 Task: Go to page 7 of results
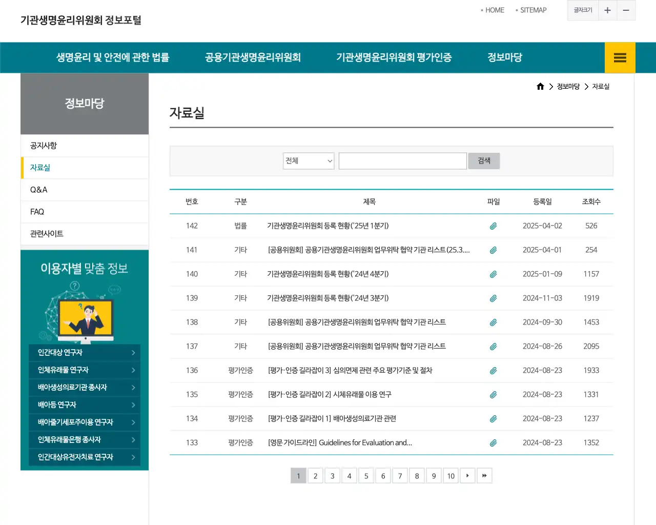coord(400,476)
